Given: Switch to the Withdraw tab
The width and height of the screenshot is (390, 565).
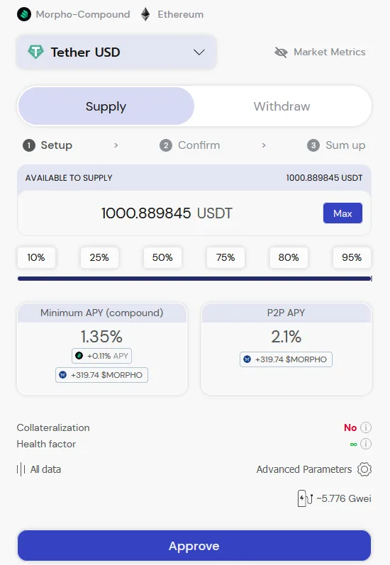Looking at the screenshot, I should click(x=282, y=106).
